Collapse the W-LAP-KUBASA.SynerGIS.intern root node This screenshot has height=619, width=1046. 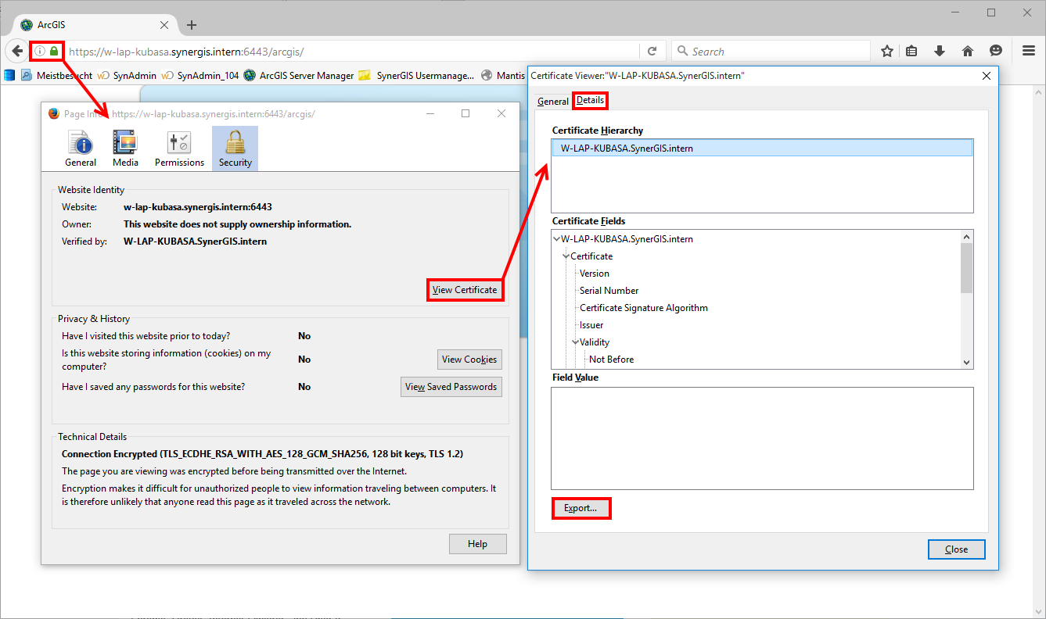556,238
